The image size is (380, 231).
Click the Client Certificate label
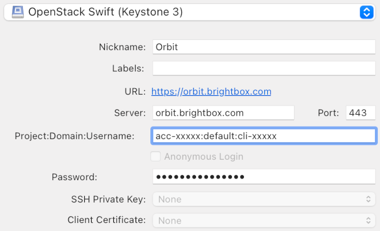[x=107, y=220]
